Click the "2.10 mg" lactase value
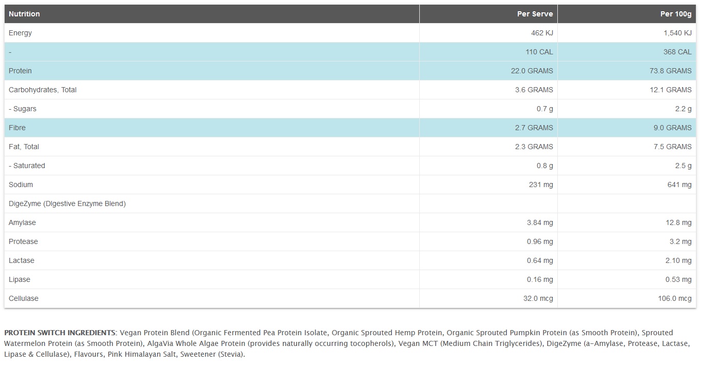Screen dimensions: 701x367 (x=678, y=260)
